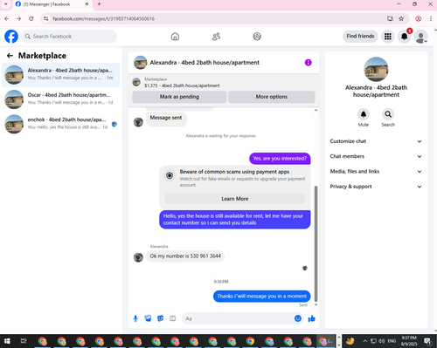
Task: Expand Privacy & support section
Action: (376, 187)
